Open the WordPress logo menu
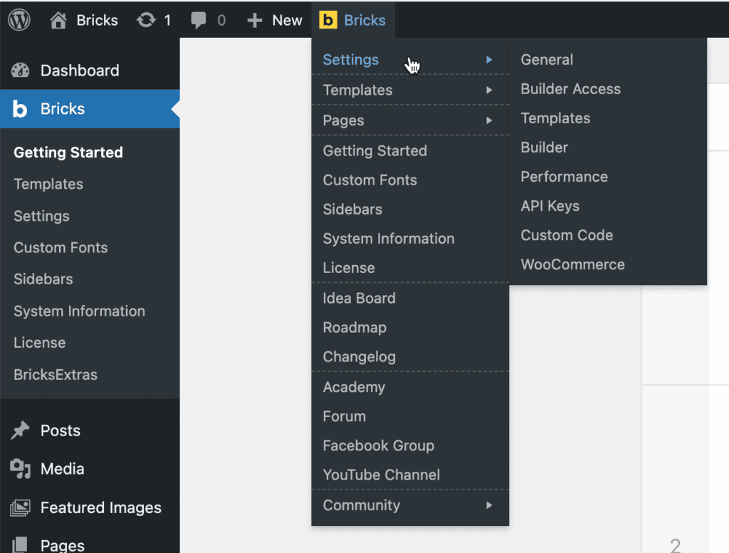The width and height of the screenshot is (729, 553). click(x=19, y=20)
